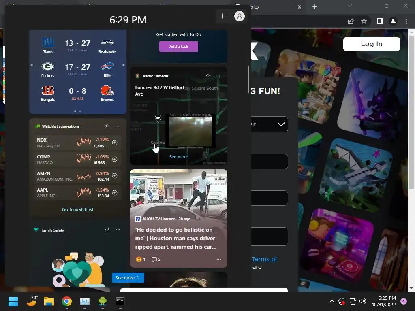Click the traffic camera map pin

point(158,118)
